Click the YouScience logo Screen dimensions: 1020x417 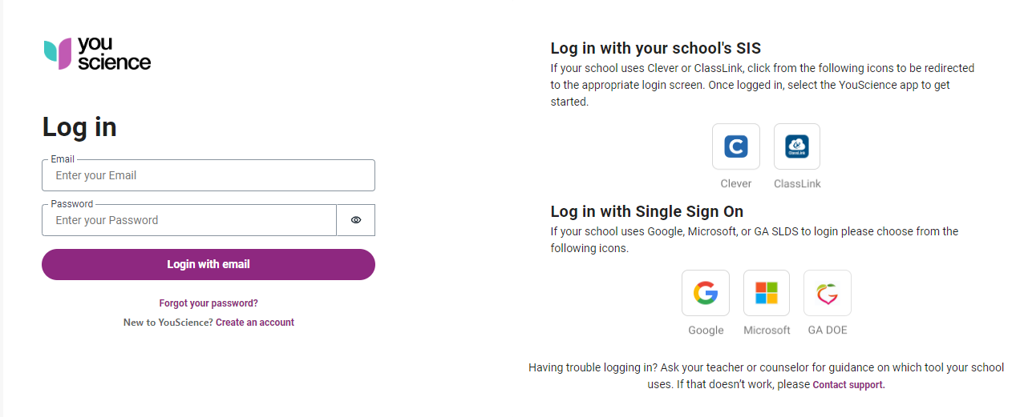pos(97,54)
